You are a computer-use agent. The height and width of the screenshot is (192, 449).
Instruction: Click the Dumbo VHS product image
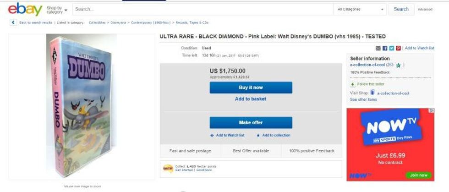[x=81, y=106]
